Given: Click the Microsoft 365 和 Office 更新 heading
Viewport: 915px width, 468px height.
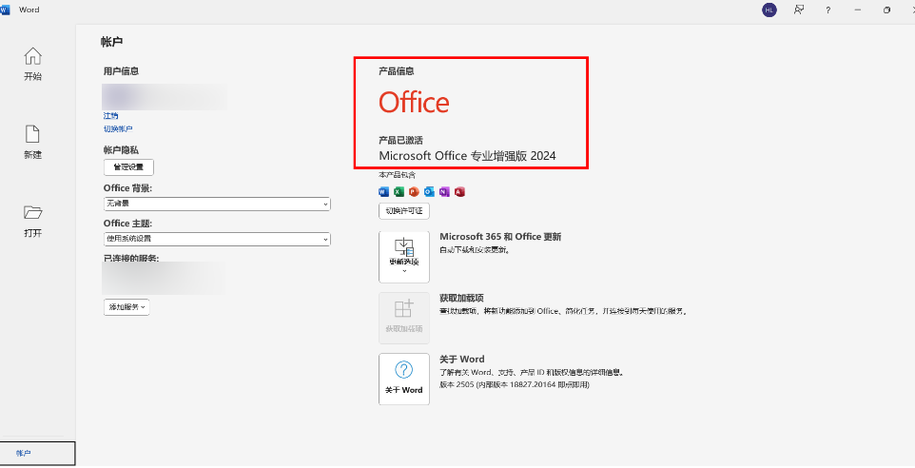Looking at the screenshot, I should [x=500, y=236].
